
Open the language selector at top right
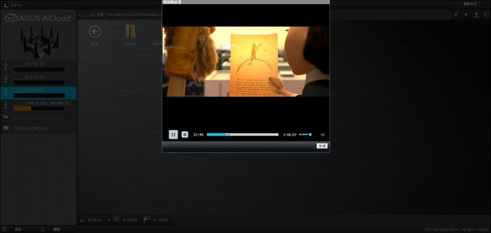click(470, 4)
